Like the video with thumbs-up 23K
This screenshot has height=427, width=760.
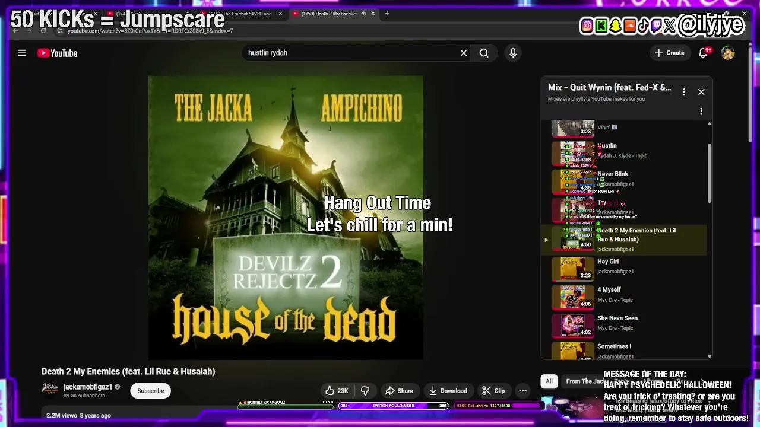pyautogui.click(x=336, y=391)
